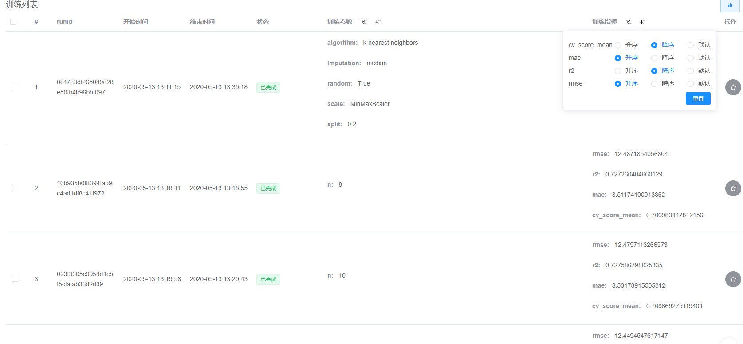Viewport: 743px width, 344px height.
Task: Click the 重置 reset button
Action: (698, 98)
